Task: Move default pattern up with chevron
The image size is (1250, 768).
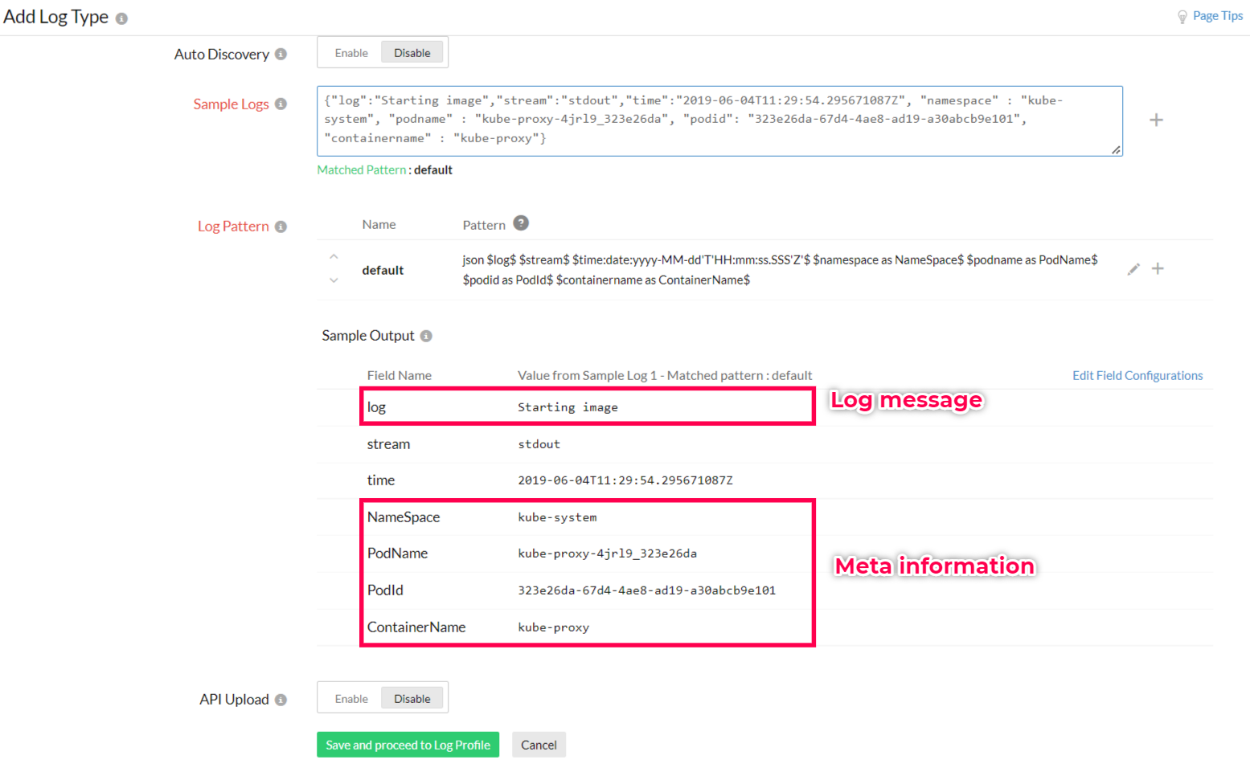Action: tap(334, 257)
